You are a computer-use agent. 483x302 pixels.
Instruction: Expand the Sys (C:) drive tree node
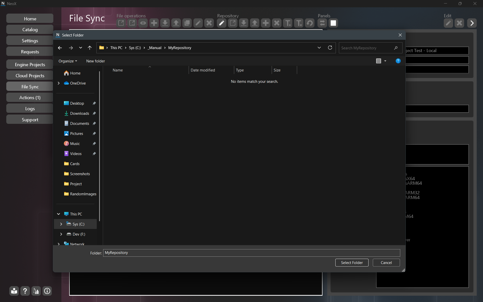[61, 224]
